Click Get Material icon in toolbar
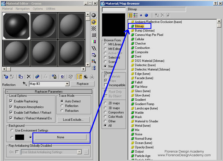Viewport: 223px width, 161px height. coord(6,77)
